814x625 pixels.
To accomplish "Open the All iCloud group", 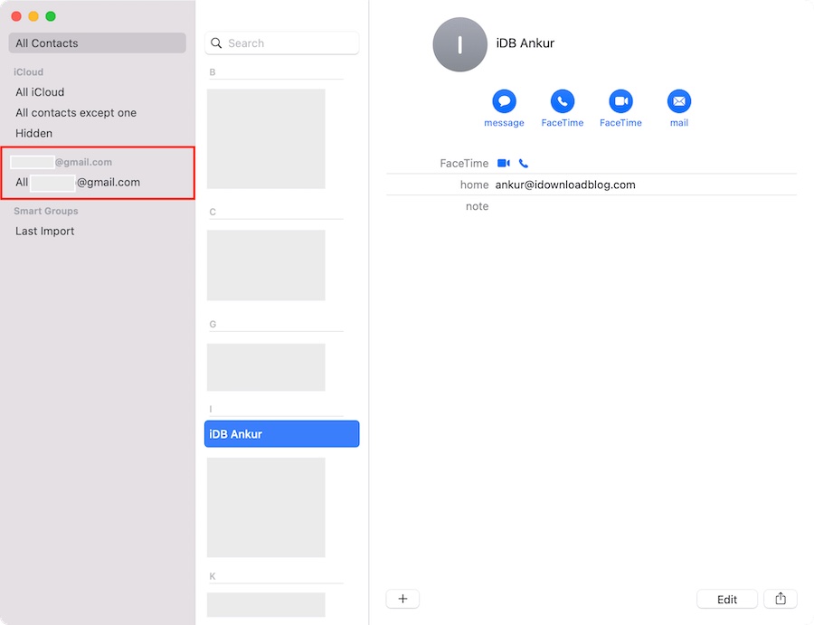I will click(40, 92).
